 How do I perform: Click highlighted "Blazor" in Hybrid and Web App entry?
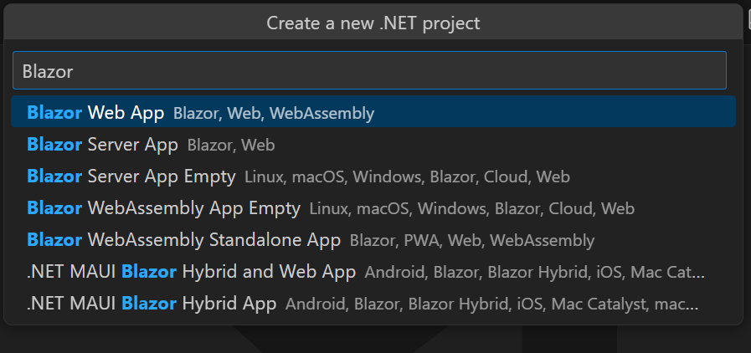[148, 272]
